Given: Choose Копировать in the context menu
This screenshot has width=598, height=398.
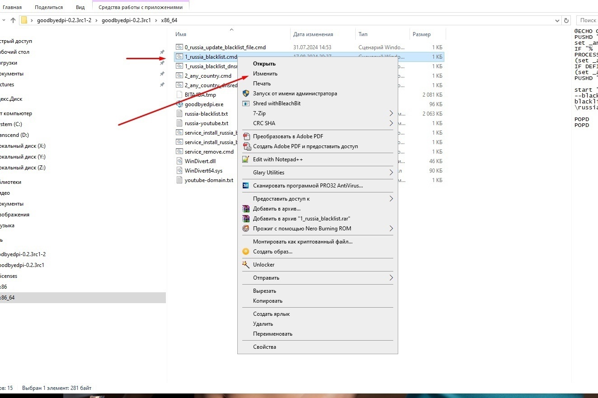Looking at the screenshot, I should point(268,301).
